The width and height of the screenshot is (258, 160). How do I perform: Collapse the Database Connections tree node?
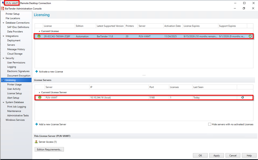pyautogui.click(x=4, y=23)
